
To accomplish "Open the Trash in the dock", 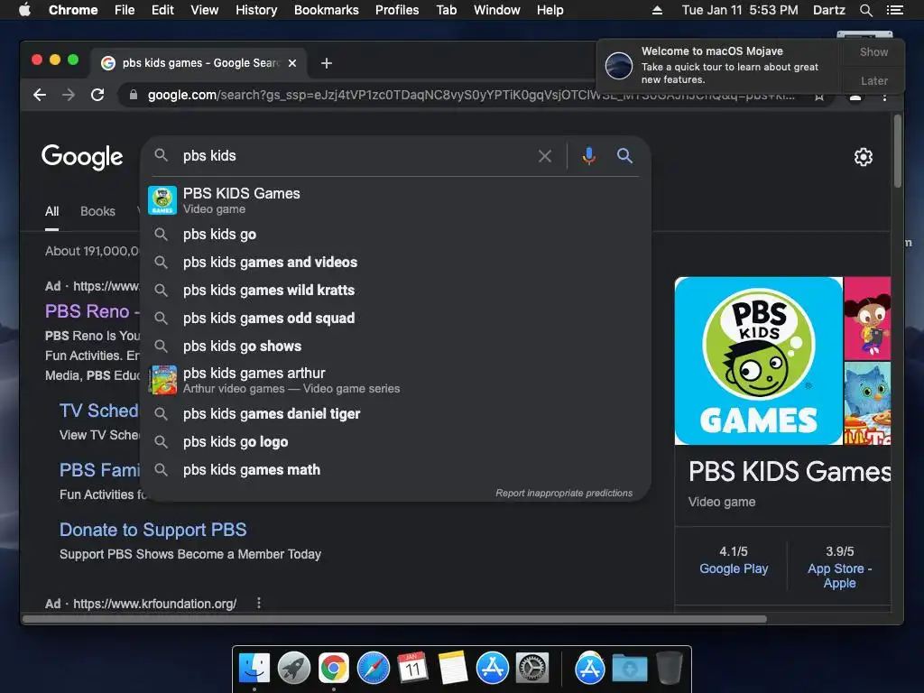I will (670, 669).
